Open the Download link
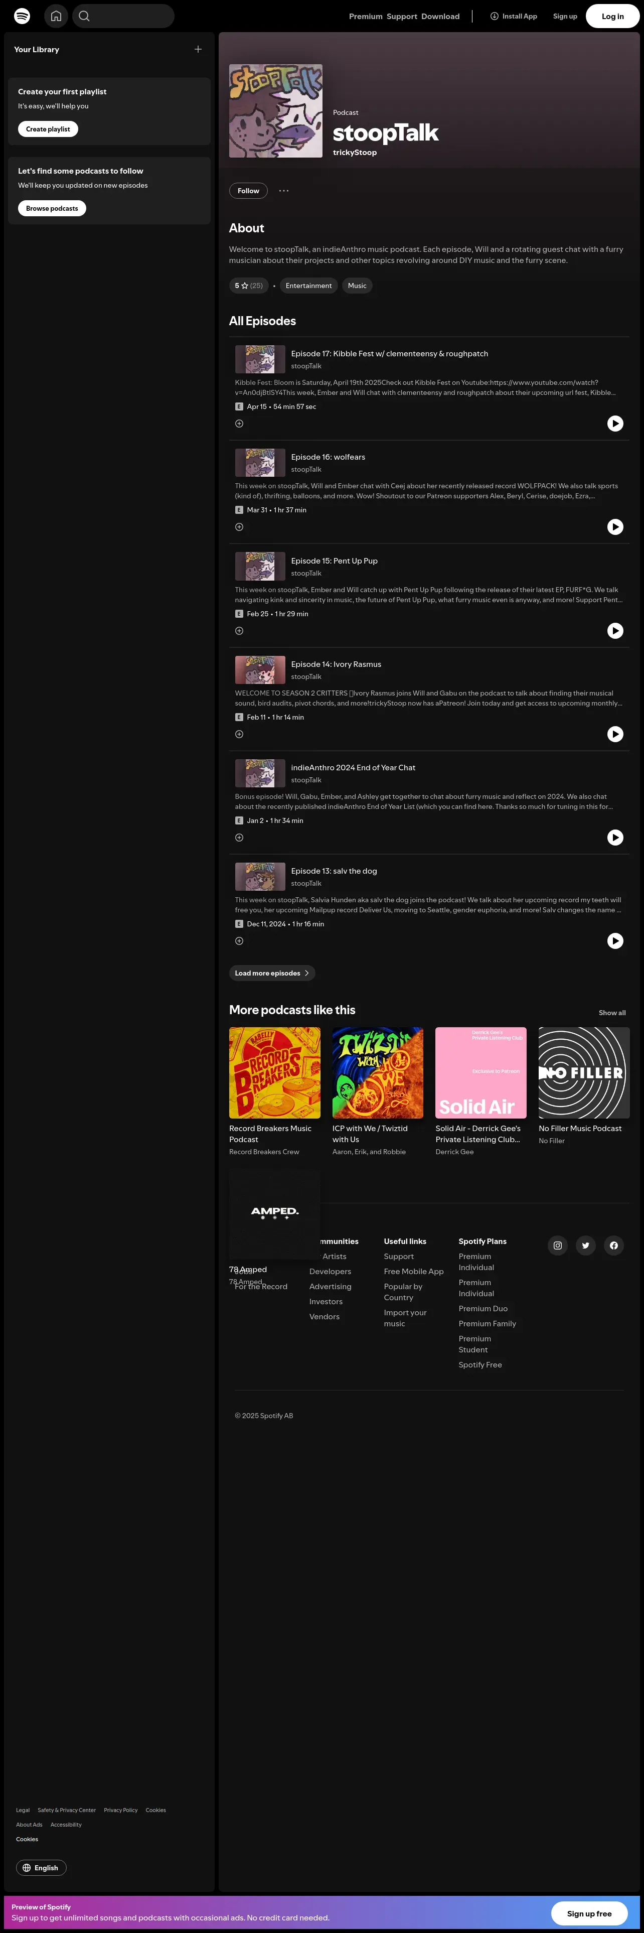 click(x=440, y=17)
